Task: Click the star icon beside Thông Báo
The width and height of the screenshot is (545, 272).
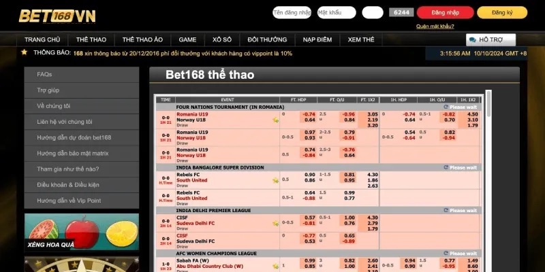Action: pos(25,52)
